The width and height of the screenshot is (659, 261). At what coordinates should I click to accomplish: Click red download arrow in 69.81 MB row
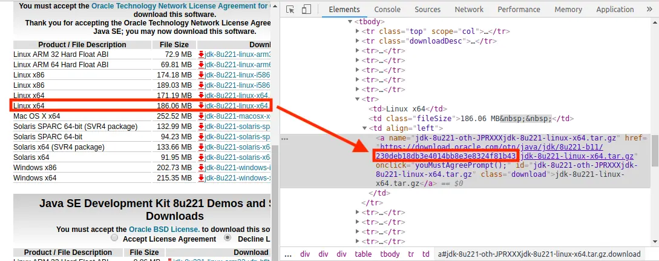point(202,65)
